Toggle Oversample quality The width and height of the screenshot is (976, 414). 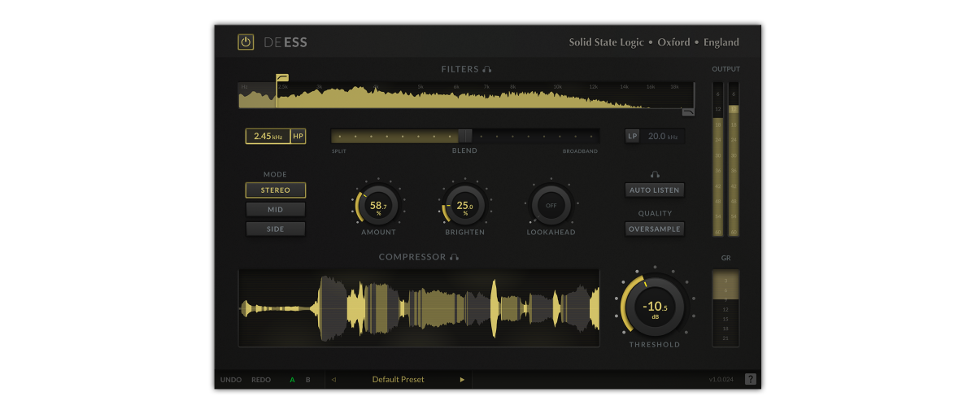point(655,229)
